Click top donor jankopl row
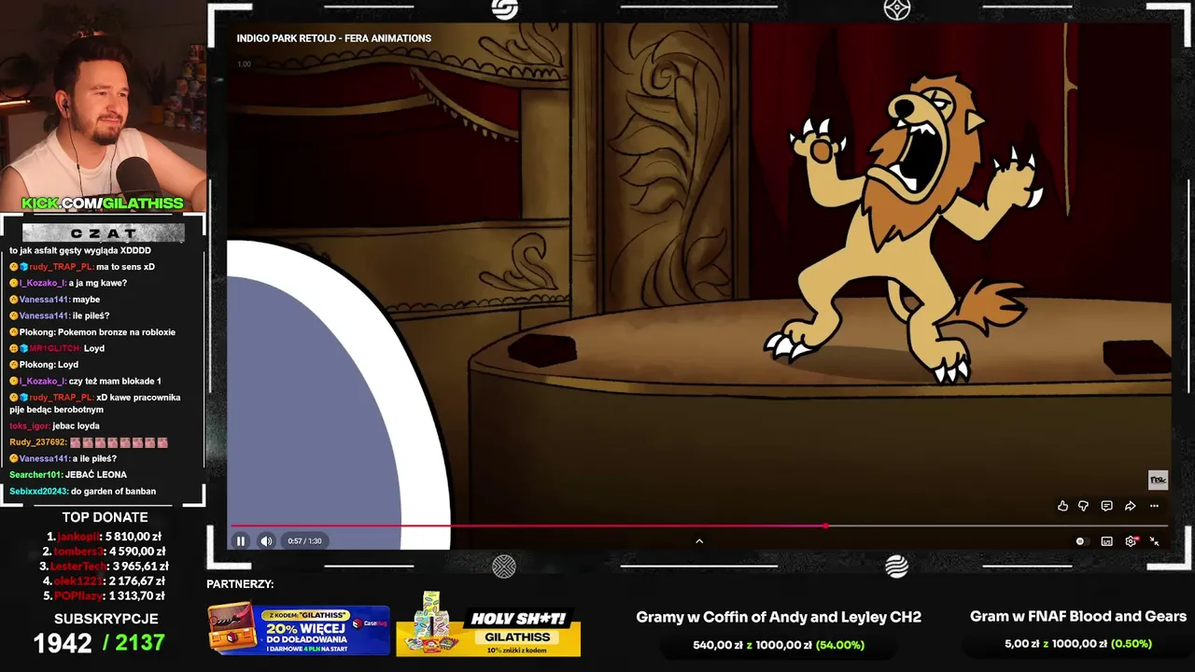Viewport: 1195px width, 672px height. 105,537
